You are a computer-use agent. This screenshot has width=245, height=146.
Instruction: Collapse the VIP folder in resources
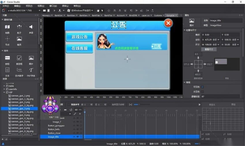[4, 92]
